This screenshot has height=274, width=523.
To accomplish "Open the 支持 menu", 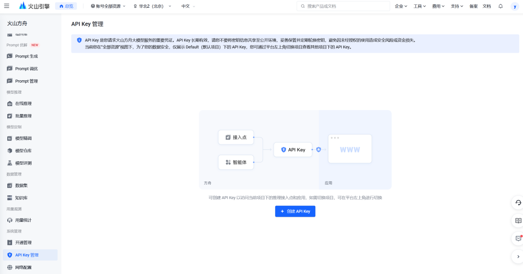I will tap(457, 6).
